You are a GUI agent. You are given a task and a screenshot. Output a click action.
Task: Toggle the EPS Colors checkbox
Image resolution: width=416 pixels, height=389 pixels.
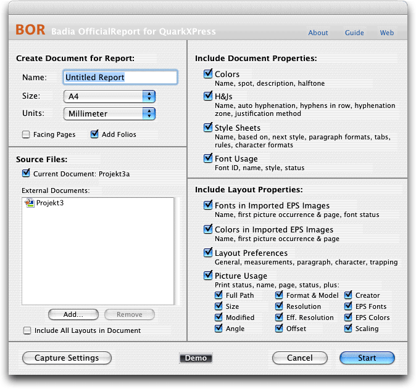pyautogui.click(x=348, y=317)
